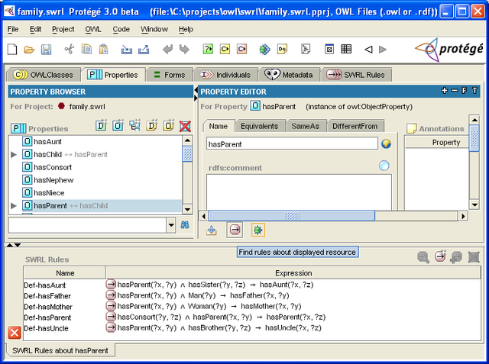Open the Metadata tab
This screenshot has height=364, width=489.
(289, 75)
